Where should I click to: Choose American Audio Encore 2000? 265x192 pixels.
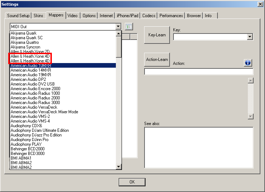[x=63, y=89]
